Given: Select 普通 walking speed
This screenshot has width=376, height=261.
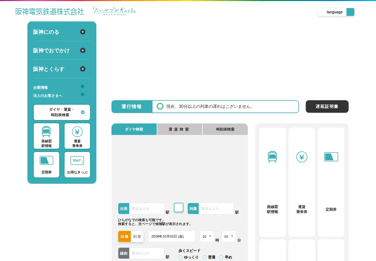Looking at the screenshot, I should [204, 257].
